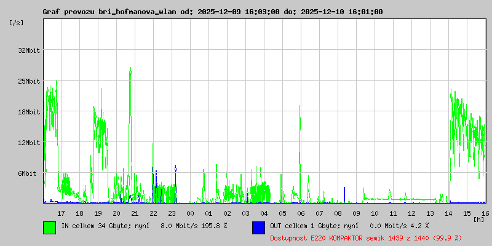Click the '21' hour label on x-axis

pos(135,213)
